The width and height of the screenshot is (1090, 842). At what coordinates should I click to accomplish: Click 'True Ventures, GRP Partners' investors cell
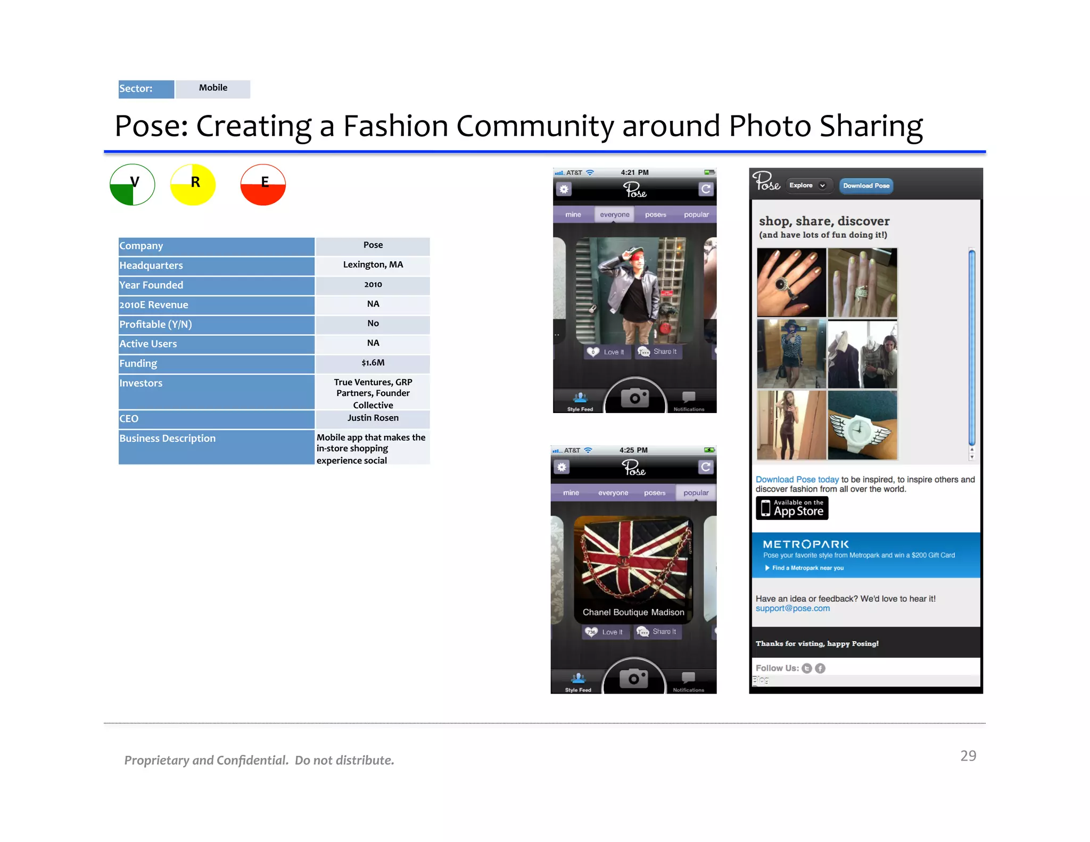[x=373, y=393]
